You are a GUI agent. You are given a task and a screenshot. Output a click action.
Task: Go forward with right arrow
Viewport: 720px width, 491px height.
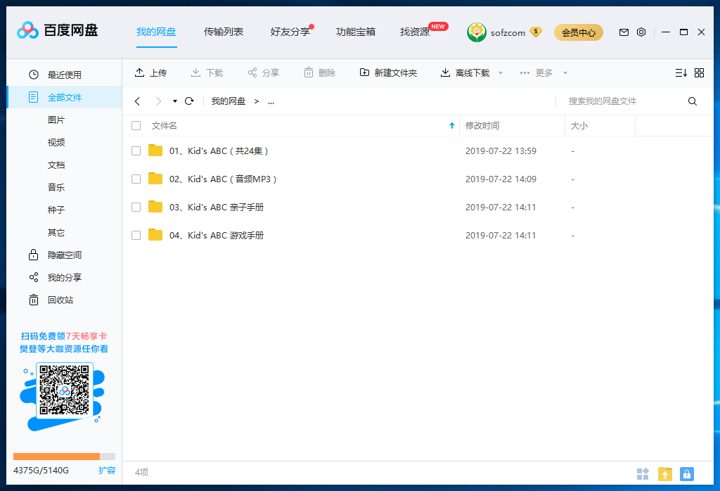[158, 101]
